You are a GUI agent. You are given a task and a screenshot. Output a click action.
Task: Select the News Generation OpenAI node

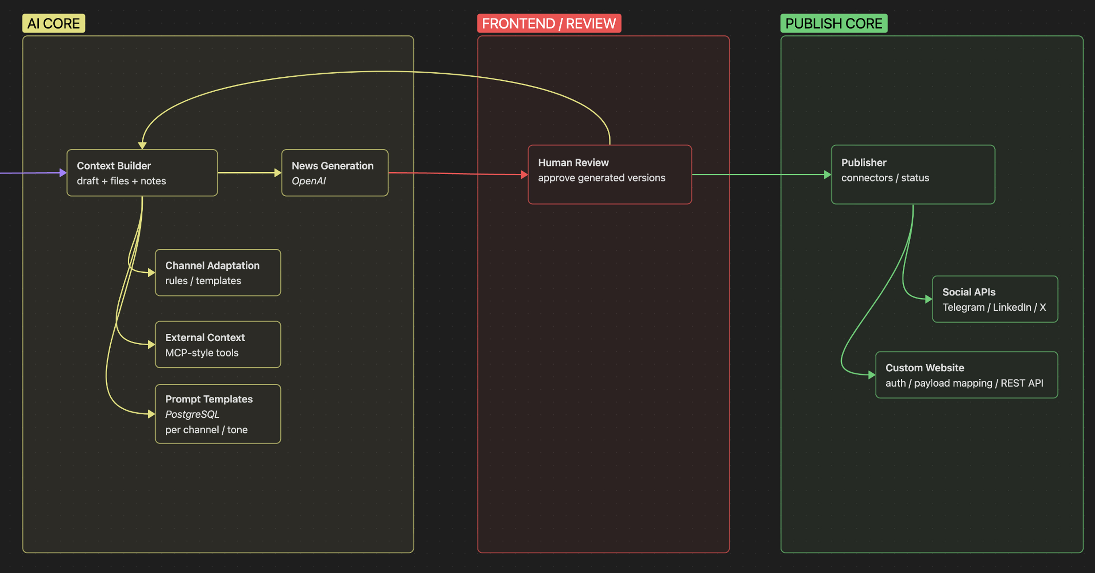coord(334,173)
